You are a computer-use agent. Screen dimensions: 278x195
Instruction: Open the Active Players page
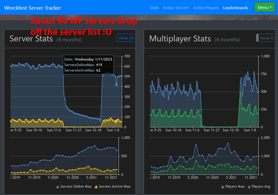[x=206, y=8]
